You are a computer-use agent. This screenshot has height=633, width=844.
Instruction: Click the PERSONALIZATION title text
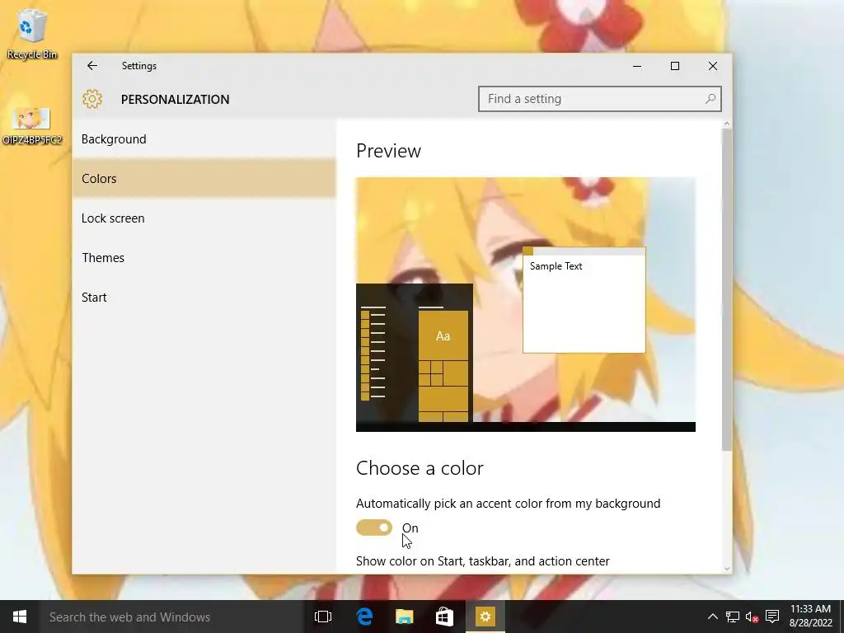click(x=175, y=100)
